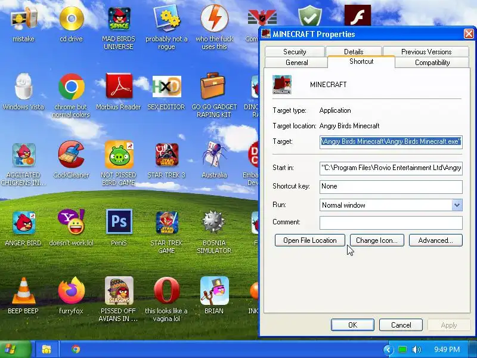Image resolution: width=477 pixels, height=358 pixels.
Task: Switch to the Details tab
Action: click(354, 51)
